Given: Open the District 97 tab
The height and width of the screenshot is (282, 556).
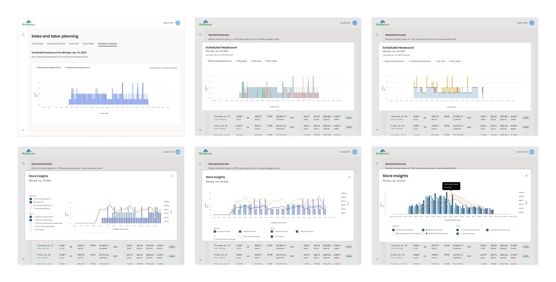Looking at the screenshot, I should (x=74, y=44).
